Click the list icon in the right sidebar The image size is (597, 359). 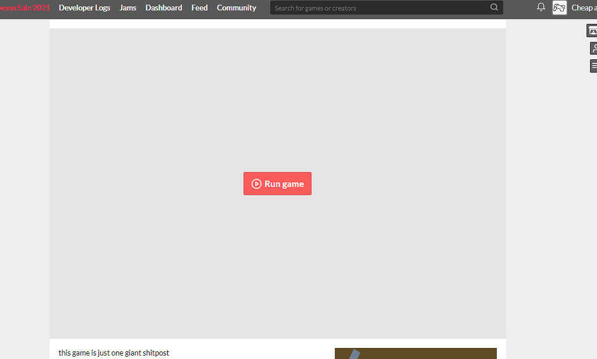[x=594, y=65]
